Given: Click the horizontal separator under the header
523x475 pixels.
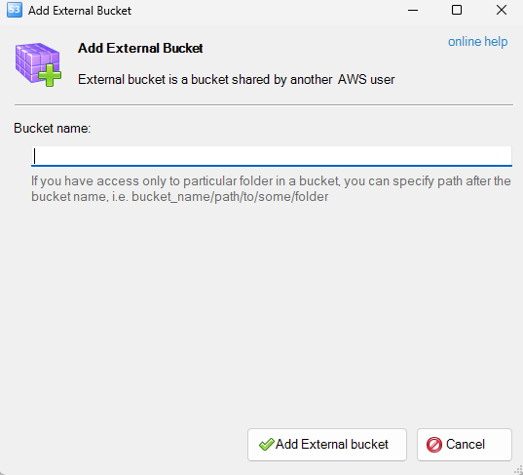Looking at the screenshot, I should point(264,105).
